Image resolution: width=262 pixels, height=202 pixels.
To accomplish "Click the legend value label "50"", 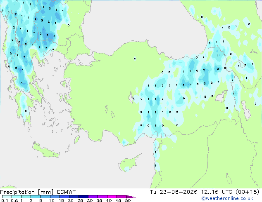I will 128,200.
